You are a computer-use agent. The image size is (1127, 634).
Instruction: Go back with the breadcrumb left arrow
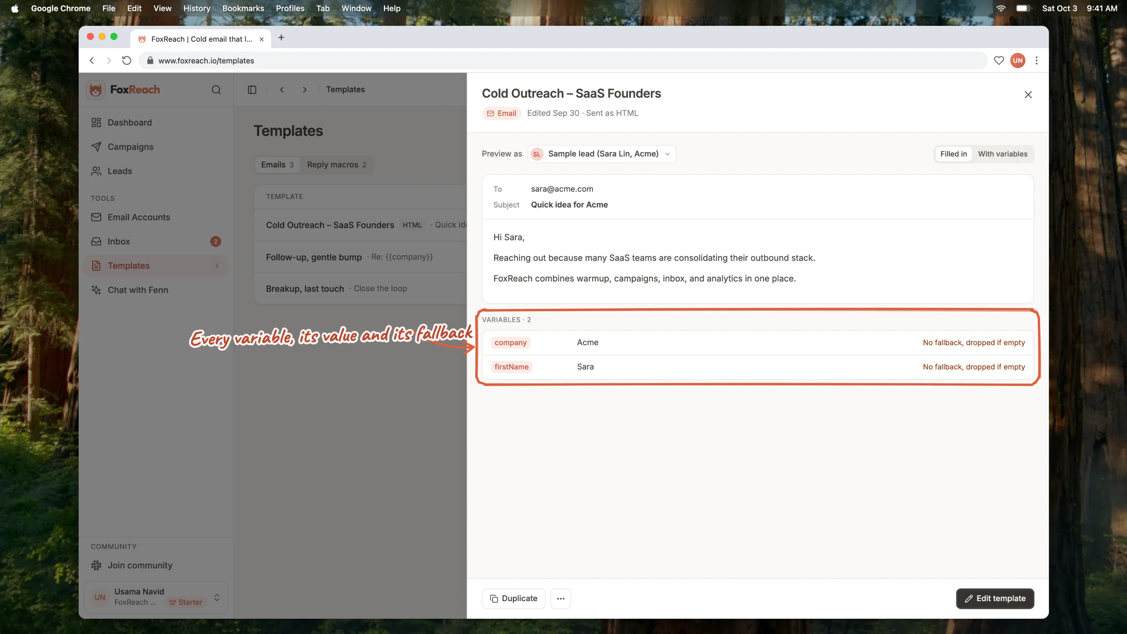(x=282, y=90)
